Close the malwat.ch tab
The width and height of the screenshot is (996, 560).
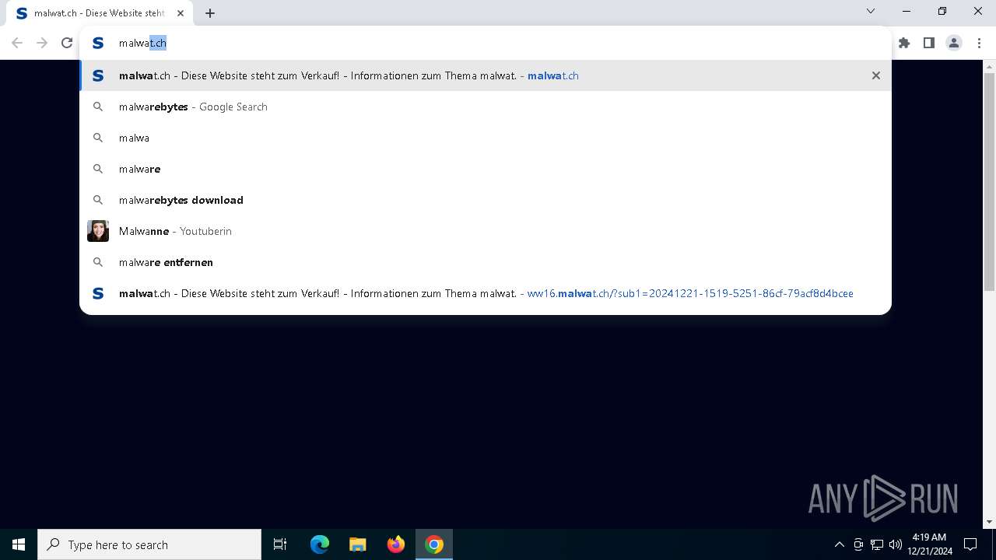pos(181,12)
